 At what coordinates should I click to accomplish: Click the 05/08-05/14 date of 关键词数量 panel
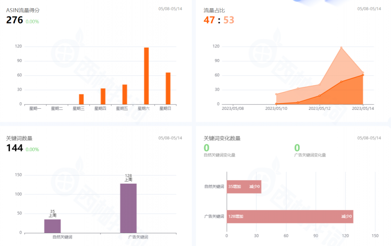tap(170, 138)
